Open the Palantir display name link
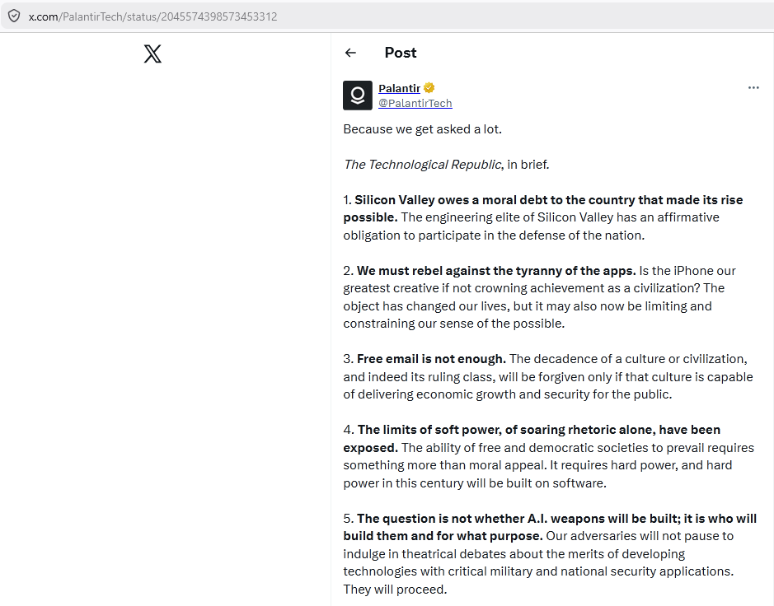Image resolution: width=774 pixels, height=606 pixels. 399,88
